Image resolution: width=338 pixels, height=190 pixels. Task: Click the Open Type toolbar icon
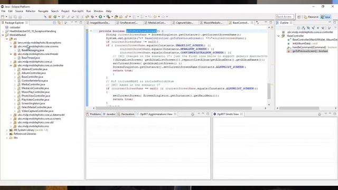116,16
